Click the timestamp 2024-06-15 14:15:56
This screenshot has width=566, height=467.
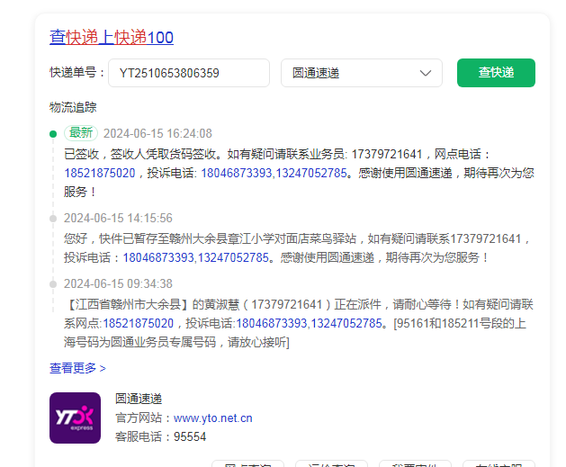click(118, 218)
